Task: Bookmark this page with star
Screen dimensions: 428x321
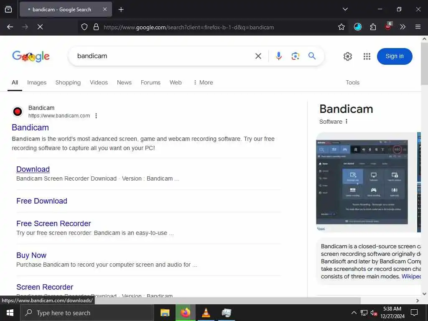Action: click(x=341, y=27)
